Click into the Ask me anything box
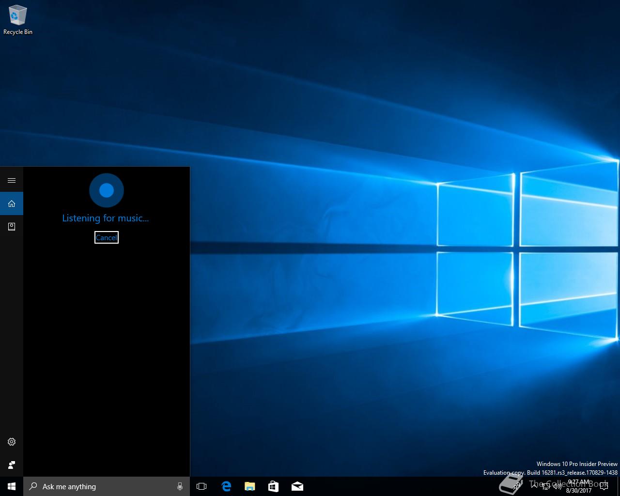The height and width of the screenshot is (496, 620). click(107, 486)
